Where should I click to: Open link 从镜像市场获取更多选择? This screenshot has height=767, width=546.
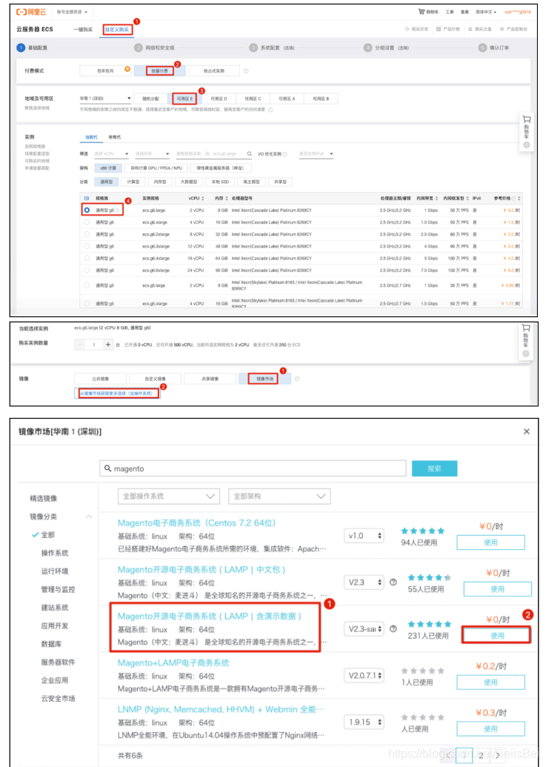click(x=117, y=394)
